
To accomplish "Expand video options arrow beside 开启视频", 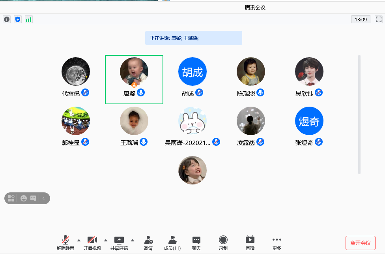I will [106, 240].
